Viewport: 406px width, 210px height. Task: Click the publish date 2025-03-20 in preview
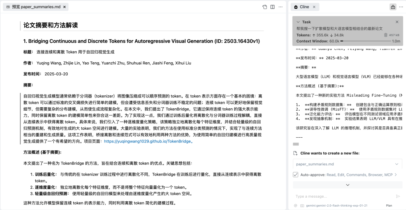tap(56, 74)
